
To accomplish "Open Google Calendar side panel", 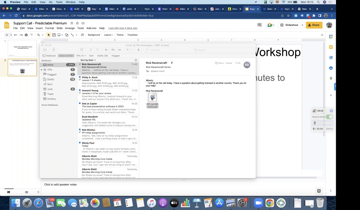I will pos(331,36).
